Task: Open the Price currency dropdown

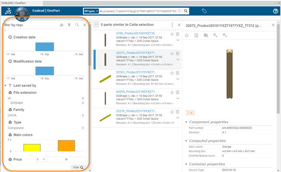Action: tap(41, 159)
